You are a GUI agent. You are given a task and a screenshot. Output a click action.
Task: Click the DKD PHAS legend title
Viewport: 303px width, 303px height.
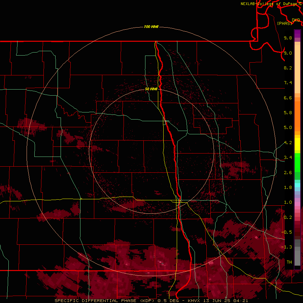click(288, 22)
